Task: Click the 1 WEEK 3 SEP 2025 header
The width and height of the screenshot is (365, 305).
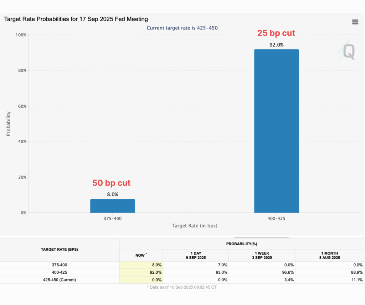Action: (262, 255)
